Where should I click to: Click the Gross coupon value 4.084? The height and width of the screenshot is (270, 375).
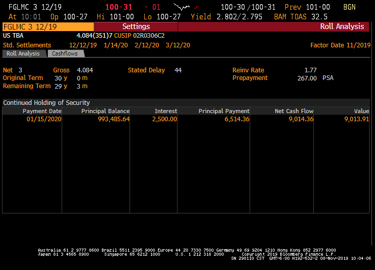[x=85, y=70]
